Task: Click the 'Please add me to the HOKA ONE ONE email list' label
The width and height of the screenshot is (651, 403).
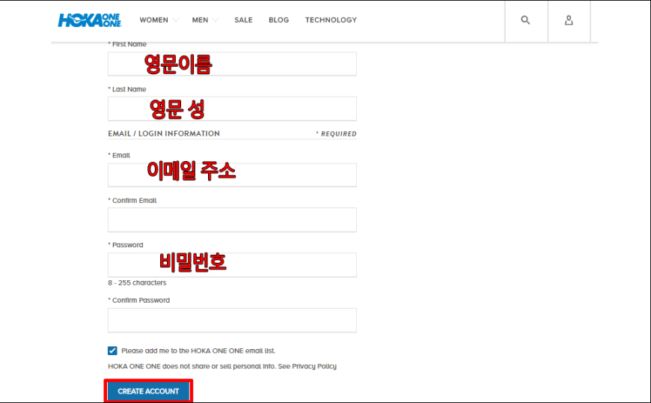Action: [x=198, y=351]
